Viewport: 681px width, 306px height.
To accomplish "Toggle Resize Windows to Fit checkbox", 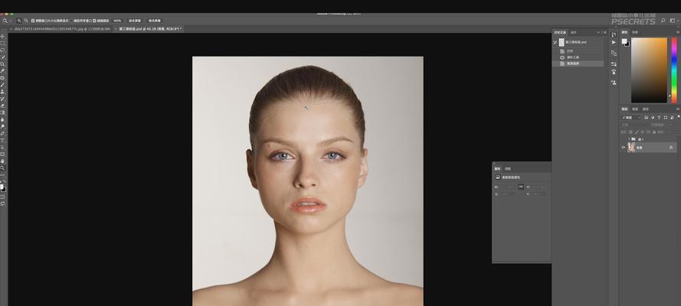I will click(x=33, y=21).
